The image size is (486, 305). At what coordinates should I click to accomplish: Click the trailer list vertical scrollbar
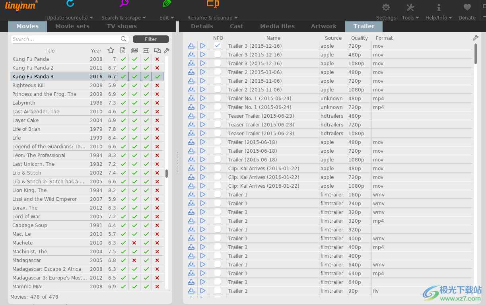(476, 54)
